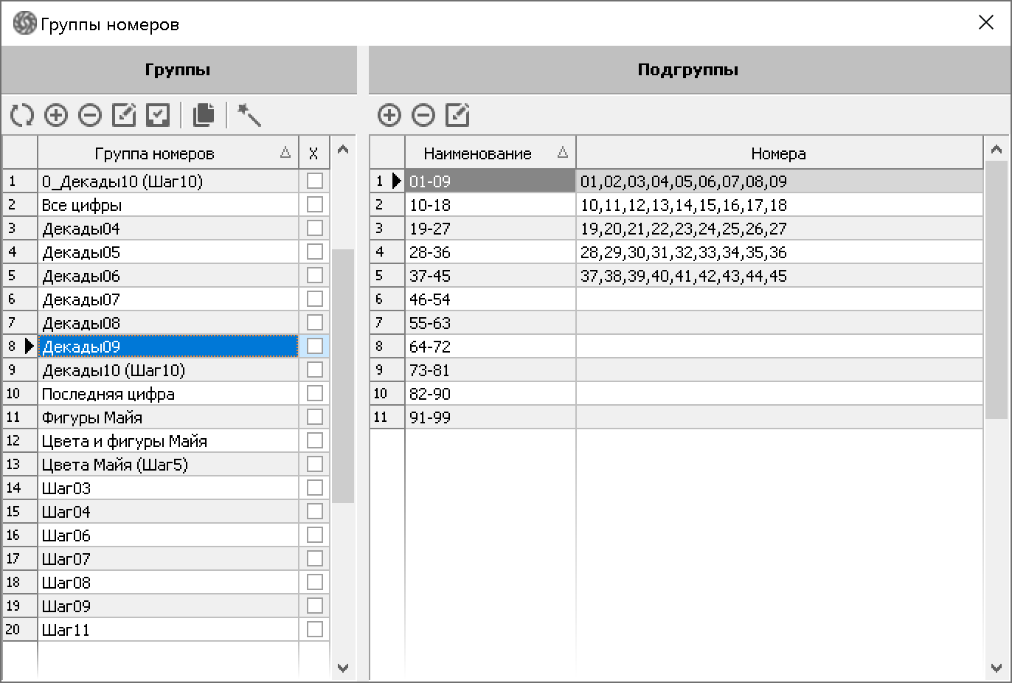1012x683 pixels.
Task: Click the check-mark icon in groups toolbar
Action: click(158, 115)
